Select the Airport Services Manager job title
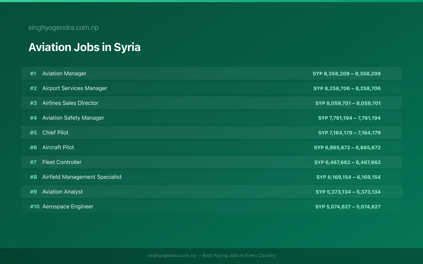423x264 pixels. coord(75,88)
